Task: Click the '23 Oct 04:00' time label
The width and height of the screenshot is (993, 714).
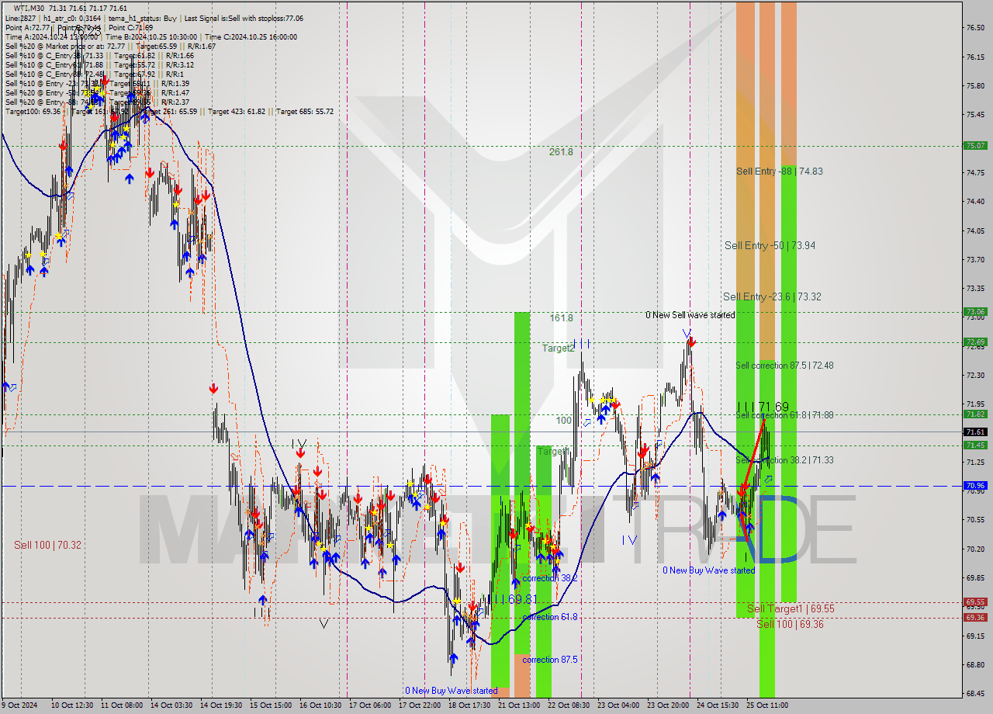Action: (x=618, y=705)
